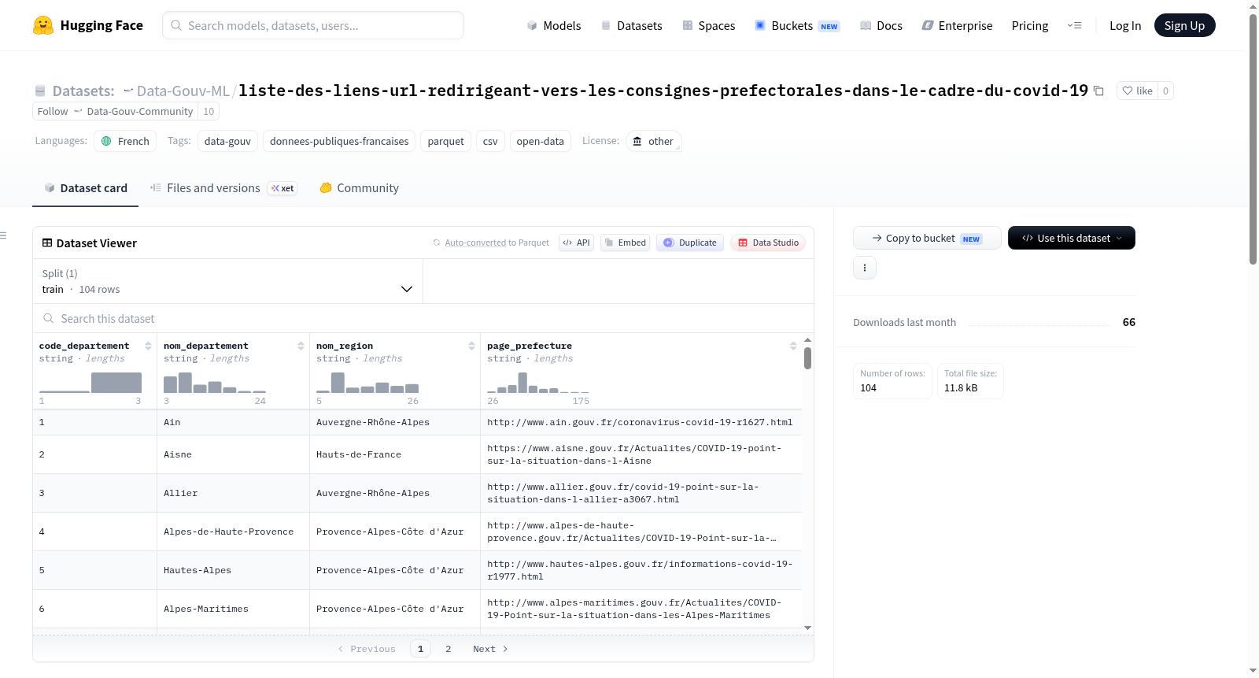The image size is (1259, 678).
Task: Expand Use this dataset dropdown
Action: point(1071,238)
